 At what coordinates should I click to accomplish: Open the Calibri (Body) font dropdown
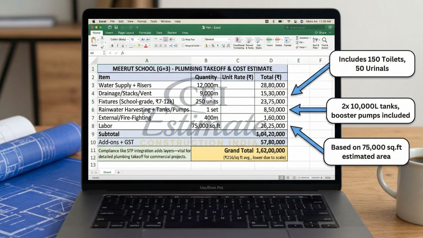(x=119, y=39)
